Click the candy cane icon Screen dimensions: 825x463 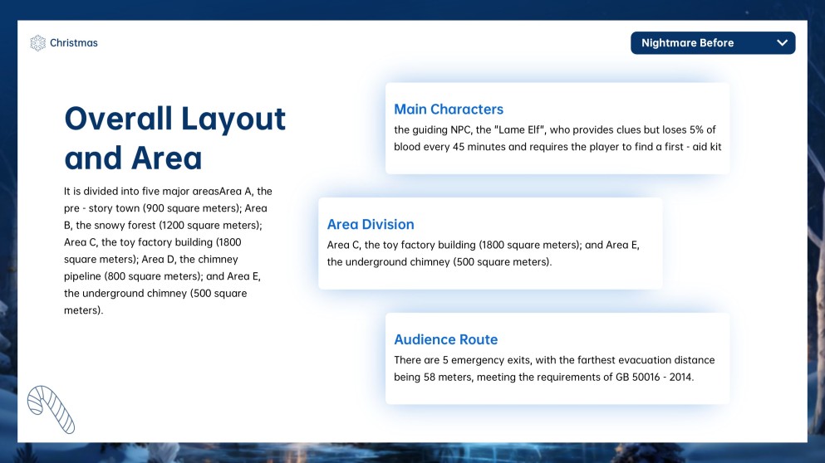click(x=51, y=410)
